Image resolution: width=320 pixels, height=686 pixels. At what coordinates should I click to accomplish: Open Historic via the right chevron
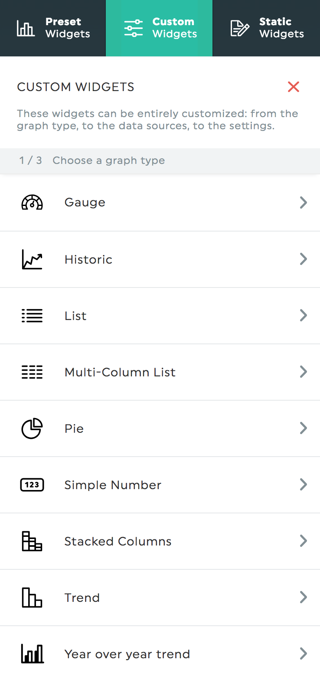(x=304, y=259)
